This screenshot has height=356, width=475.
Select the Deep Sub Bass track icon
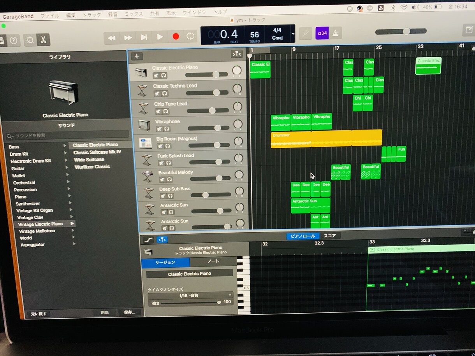click(149, 193)
